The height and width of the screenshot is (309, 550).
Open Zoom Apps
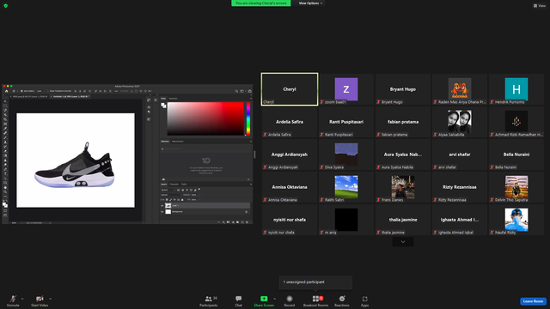[x=364, y=300]
